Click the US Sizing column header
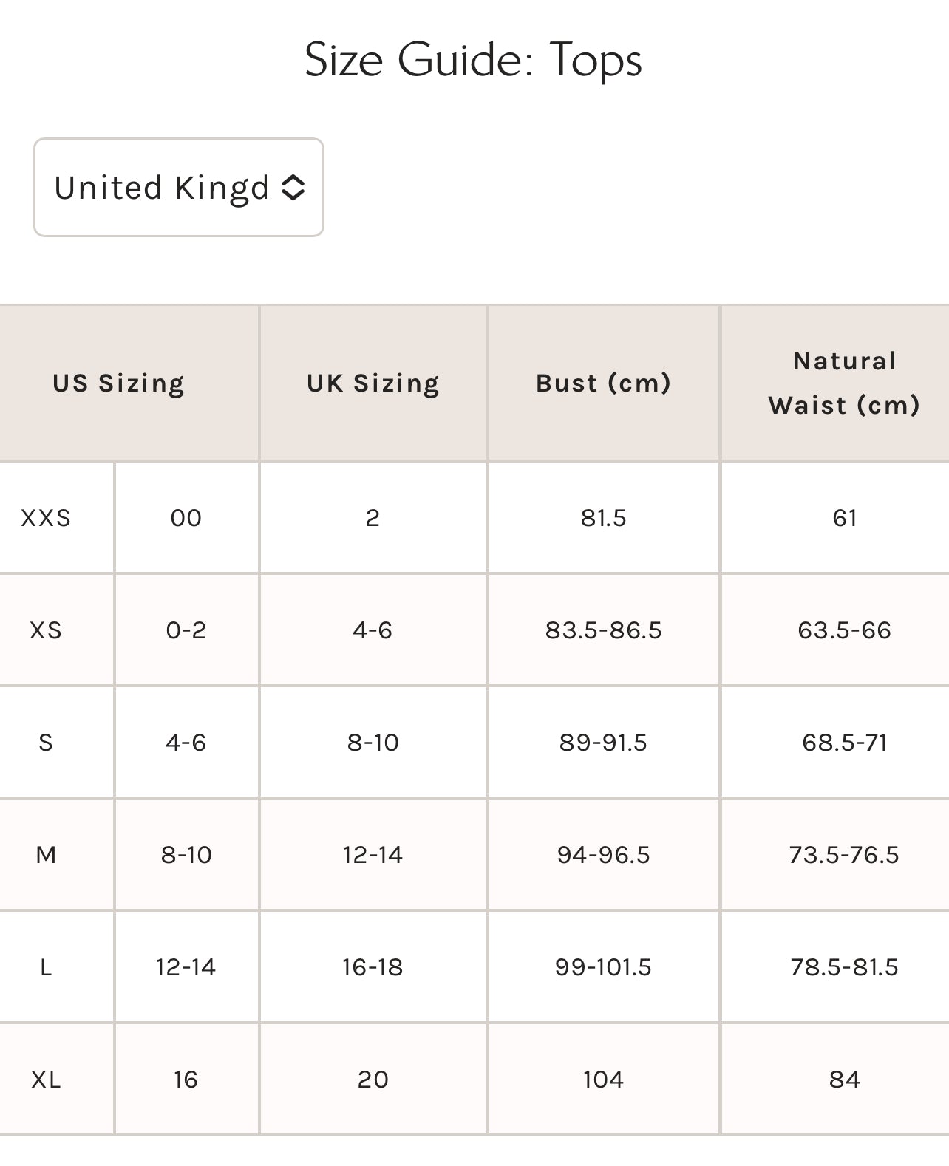This screenshot has width=949, height=1166. coord(118,383)
